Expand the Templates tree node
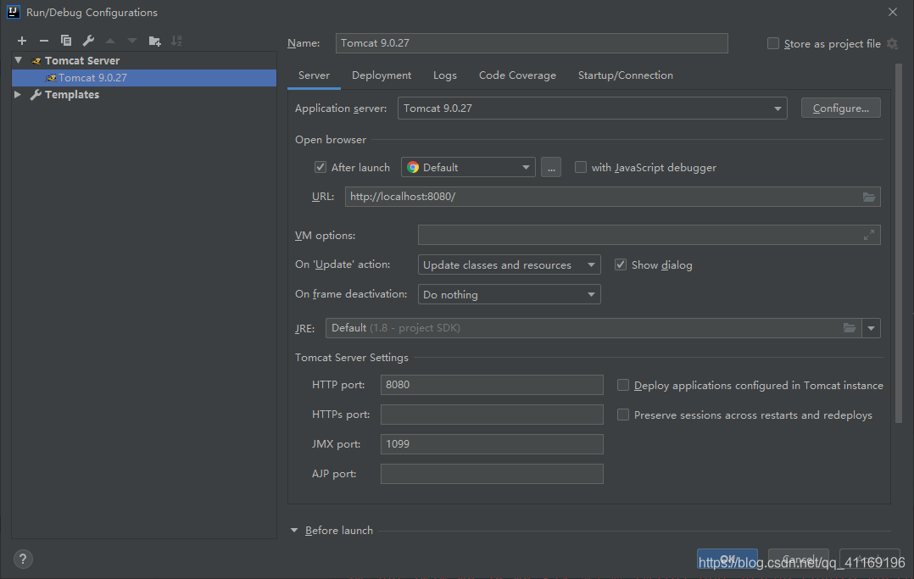This screenshot has height=579, width=914. pos(18,94)
